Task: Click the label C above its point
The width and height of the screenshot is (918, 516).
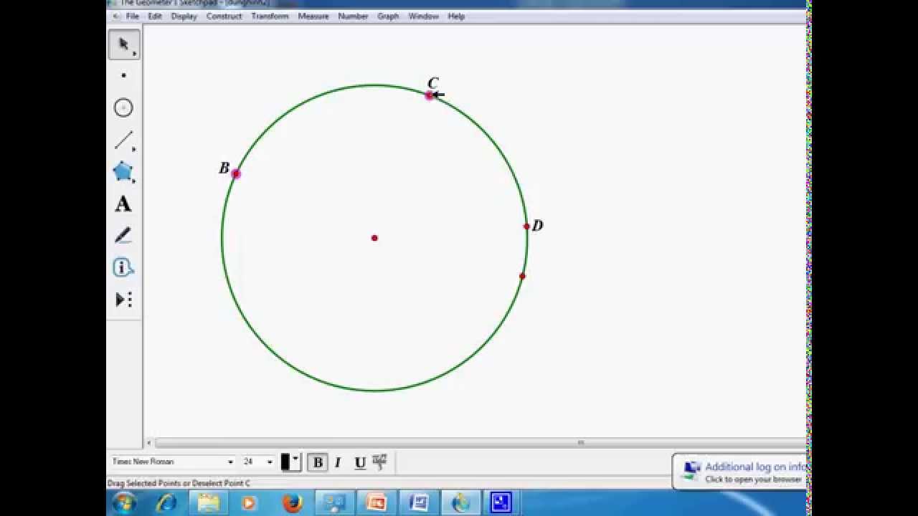Action: [x=432, y=83]
